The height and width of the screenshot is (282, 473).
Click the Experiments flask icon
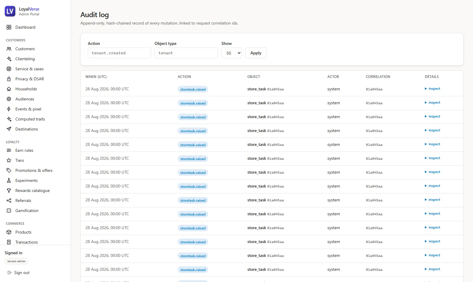point(9,180)
